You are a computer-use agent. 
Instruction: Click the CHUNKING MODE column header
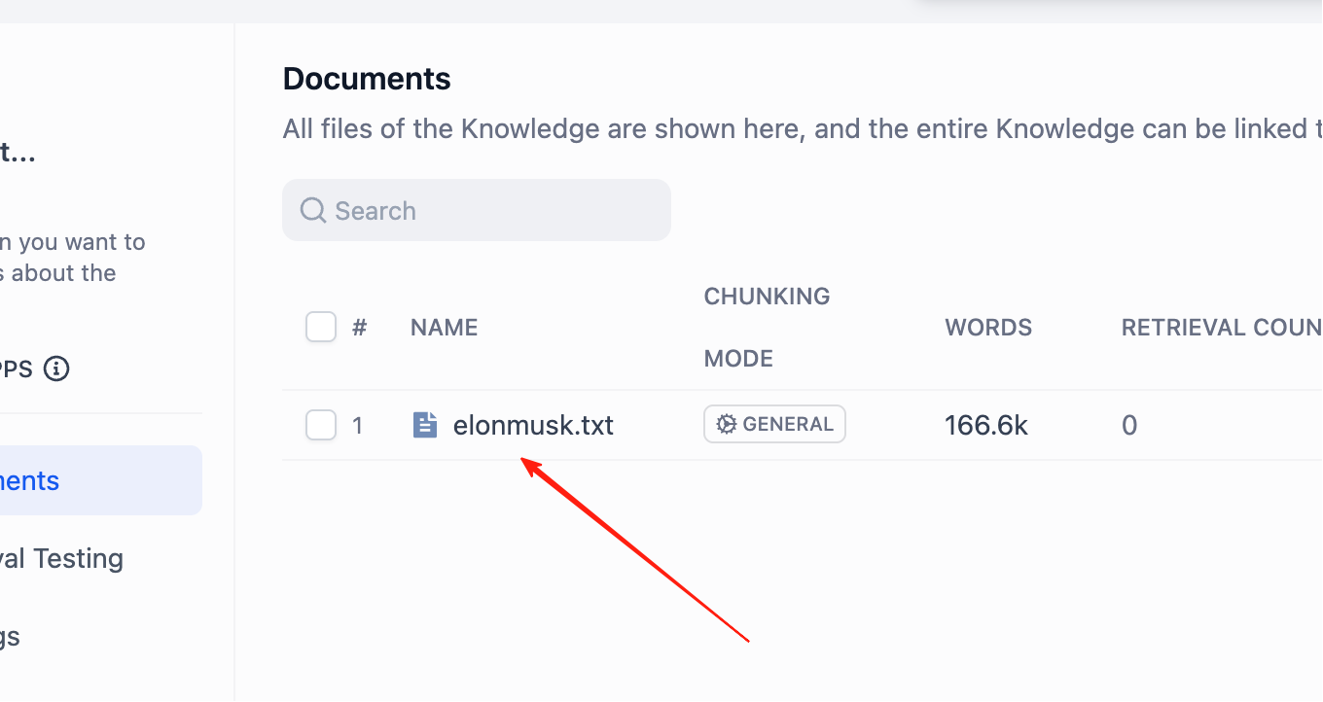[x=767, y=327]
